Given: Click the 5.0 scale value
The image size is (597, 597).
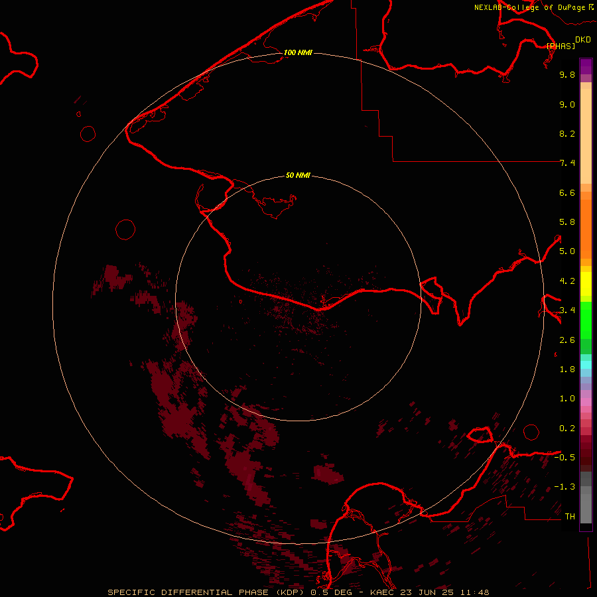Looking at the screenshot, I should coord(567,251).
